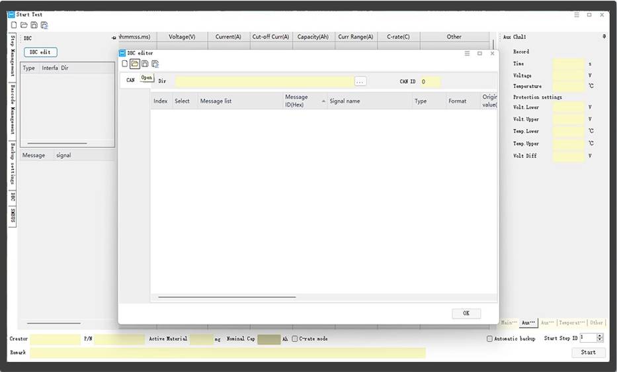Open the Step Management side tab

[13, 56]
